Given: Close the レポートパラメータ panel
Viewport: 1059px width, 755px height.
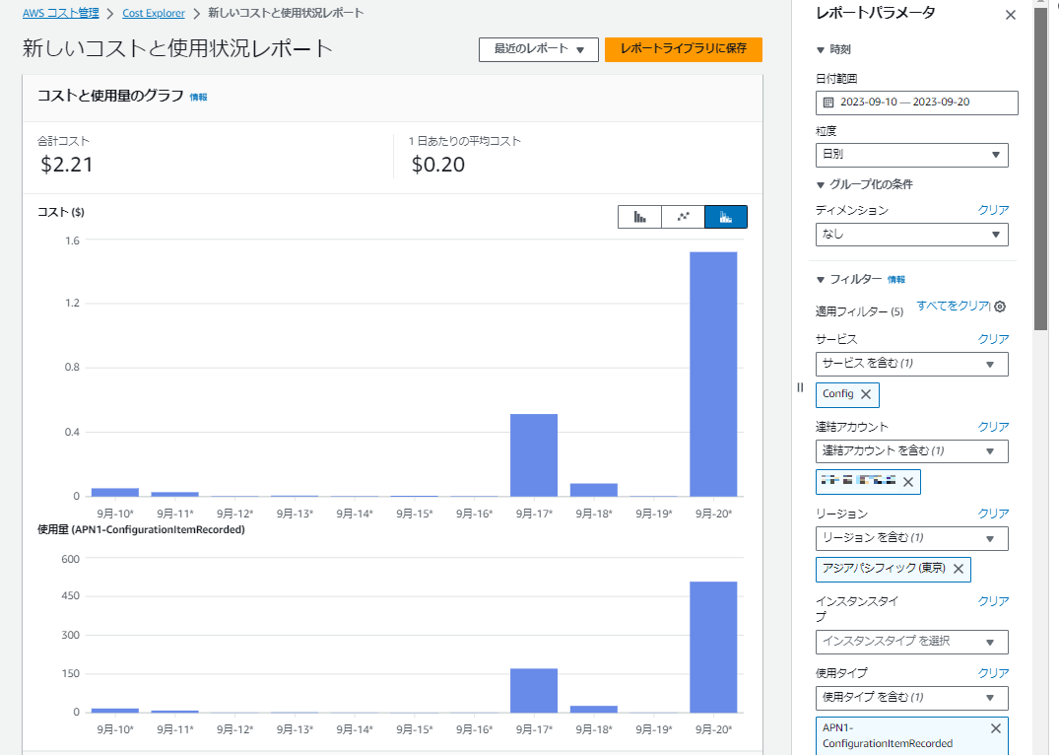Looking at the screenshot, I should pyautogui.click(x=1011, y=15).
